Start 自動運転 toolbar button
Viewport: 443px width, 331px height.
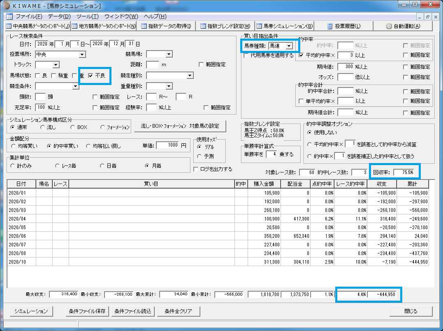click(x=403, y=26)
